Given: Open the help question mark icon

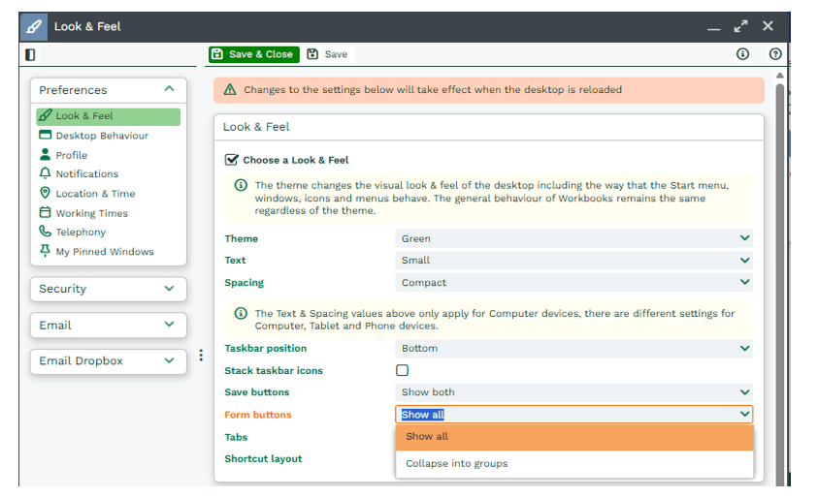Looking at the screenshot, I should (775, 54).
